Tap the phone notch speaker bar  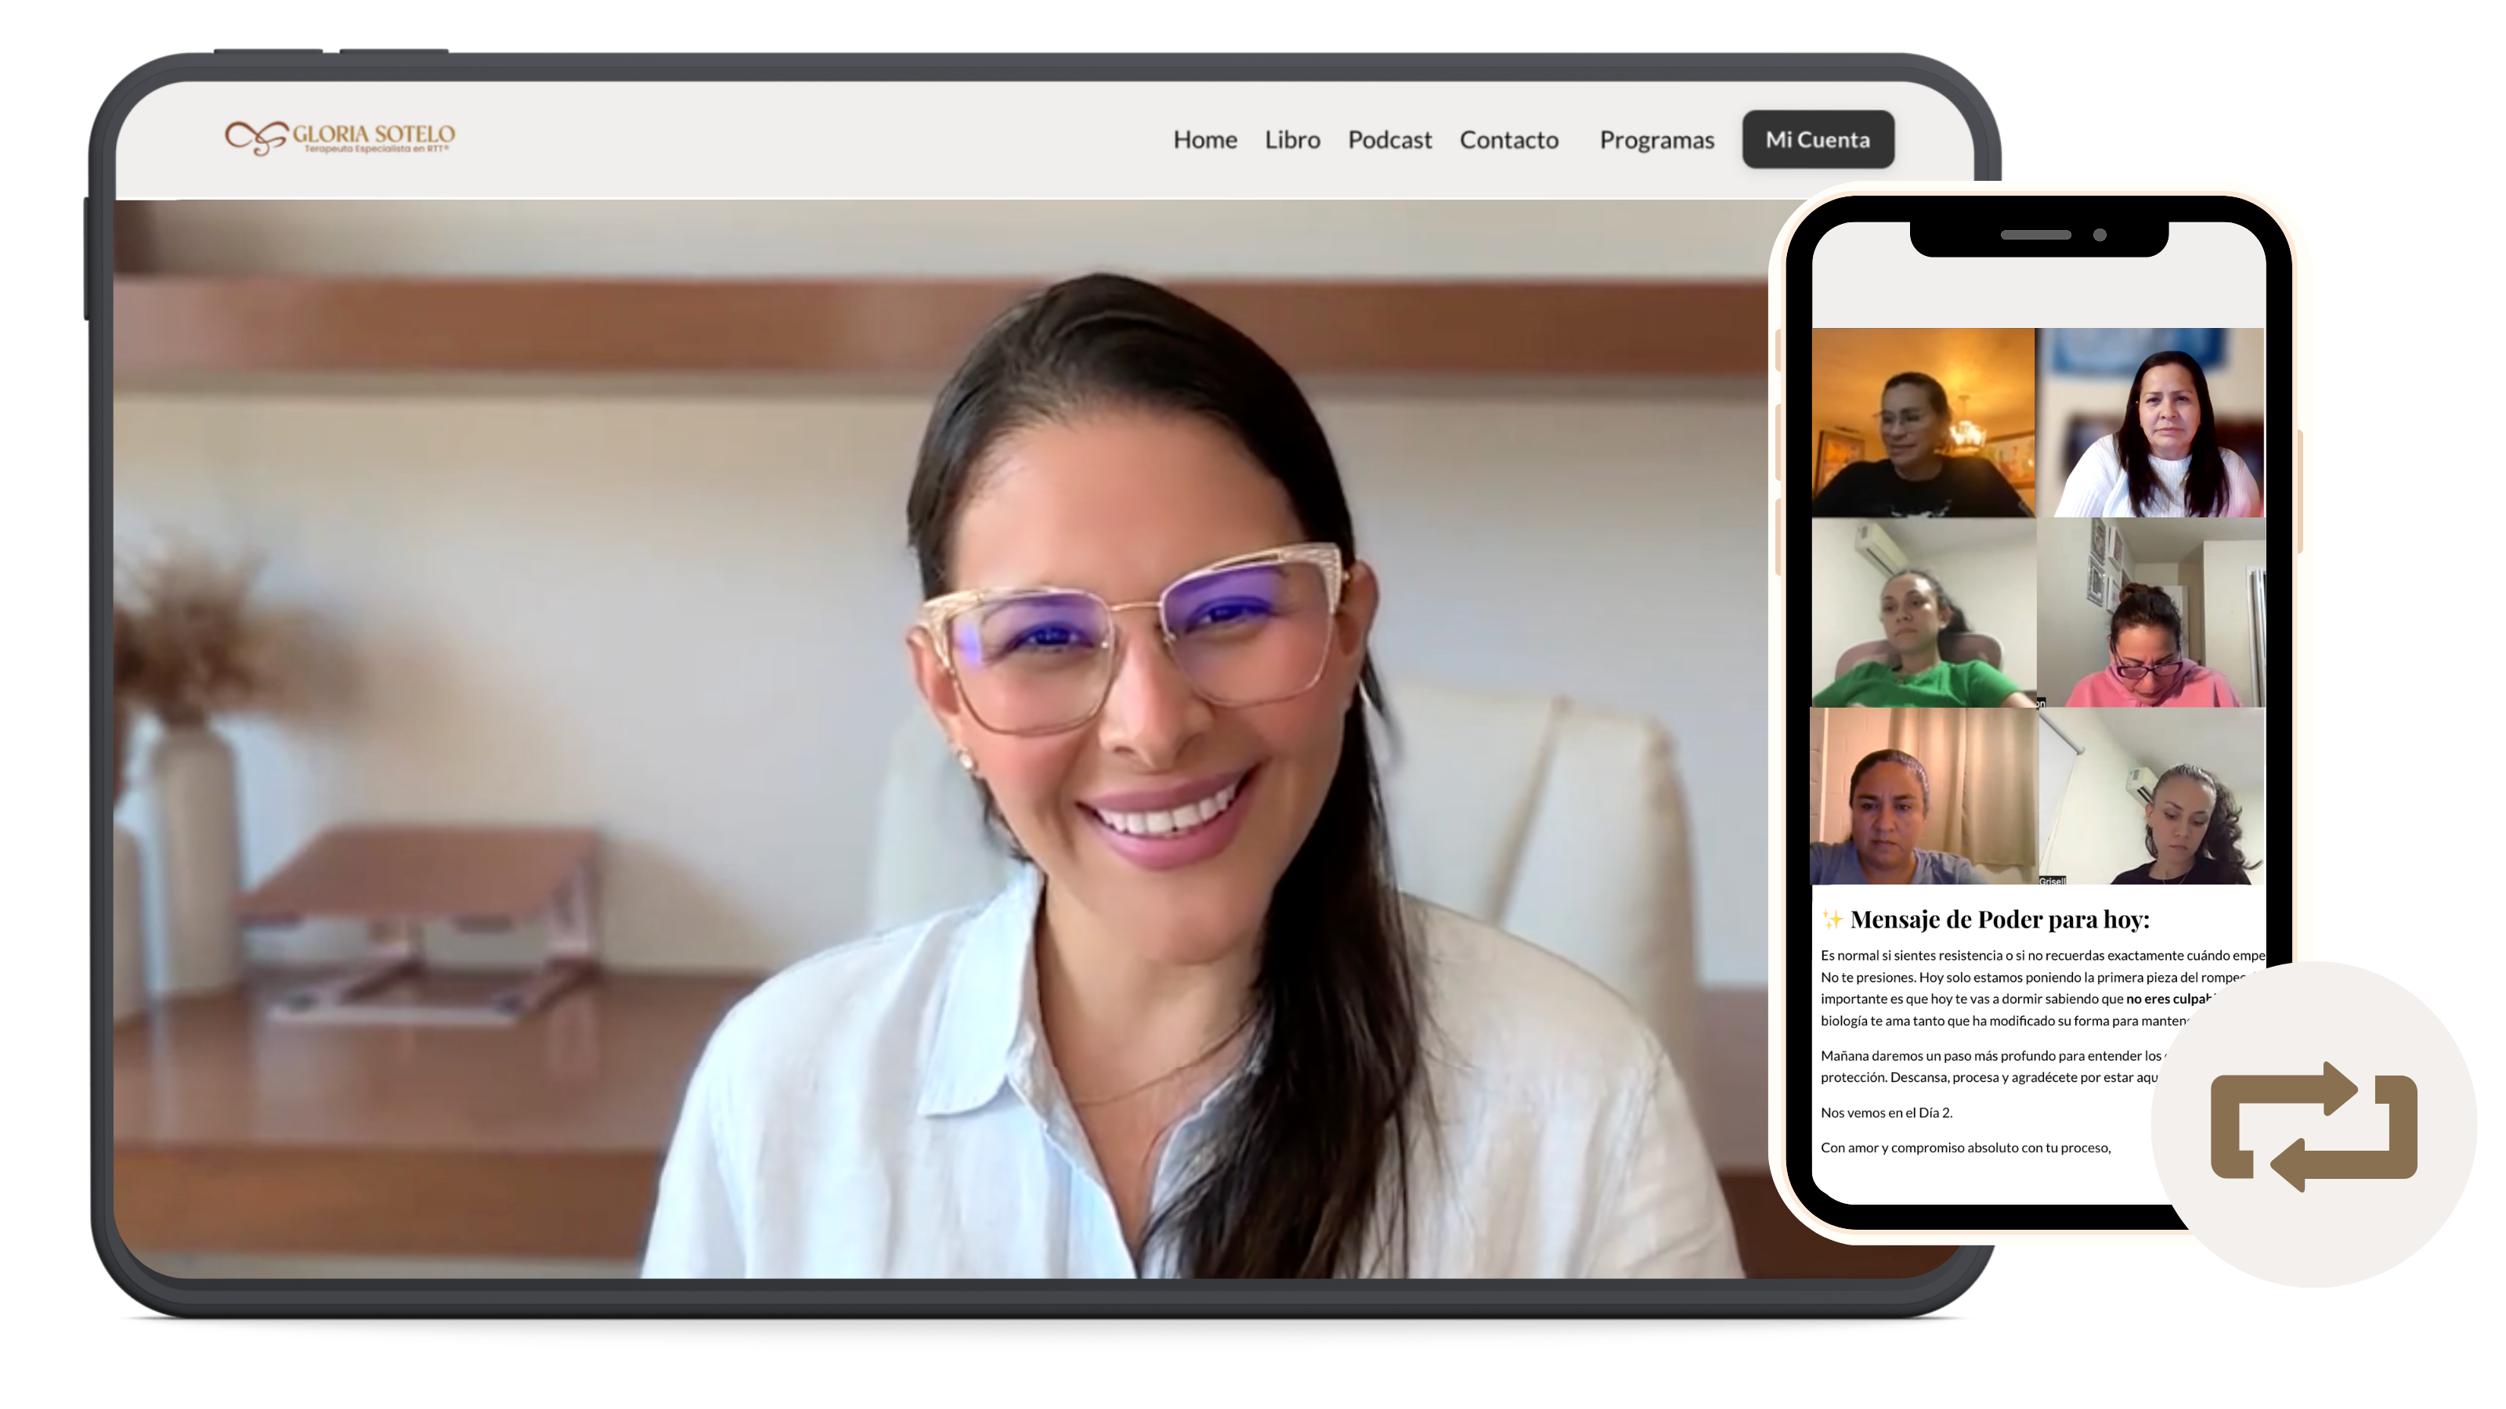(2035, 236)
